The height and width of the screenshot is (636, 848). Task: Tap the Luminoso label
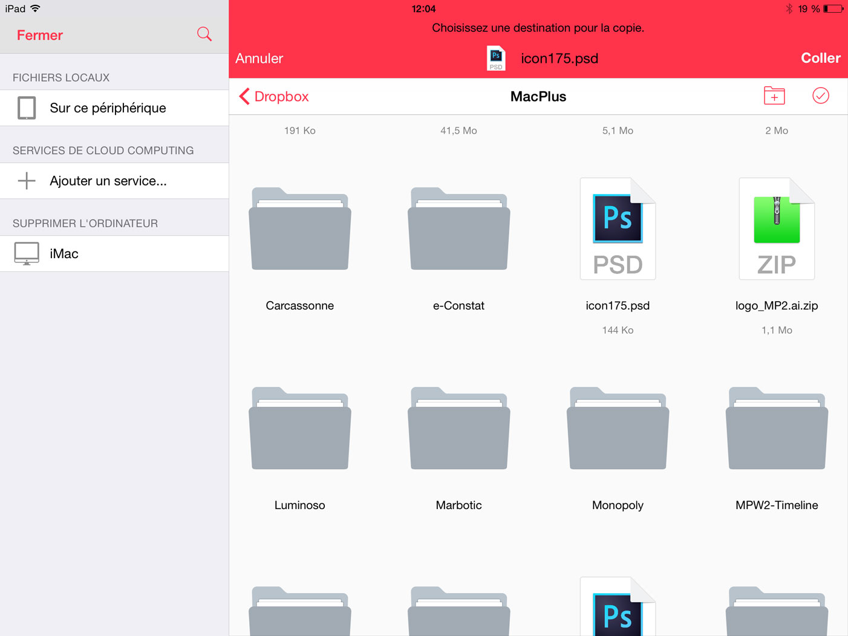pyautogui.click(x=300, y=505)
